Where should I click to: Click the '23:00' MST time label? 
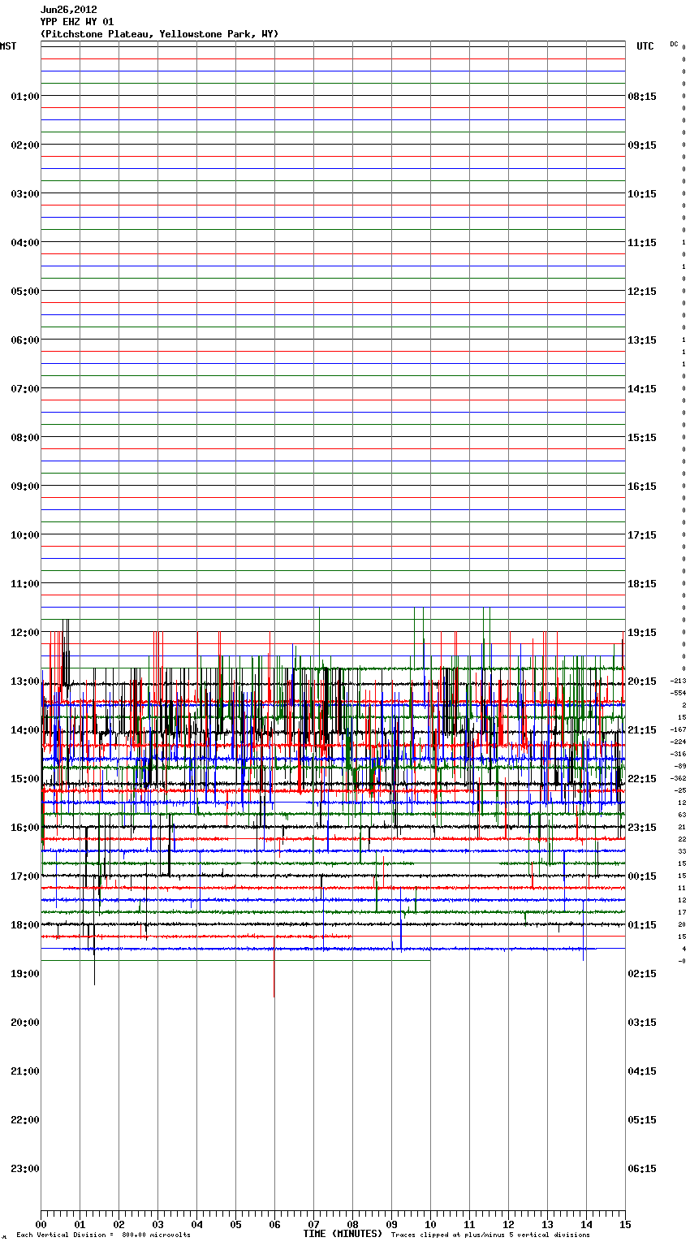tap(25, 1169)
